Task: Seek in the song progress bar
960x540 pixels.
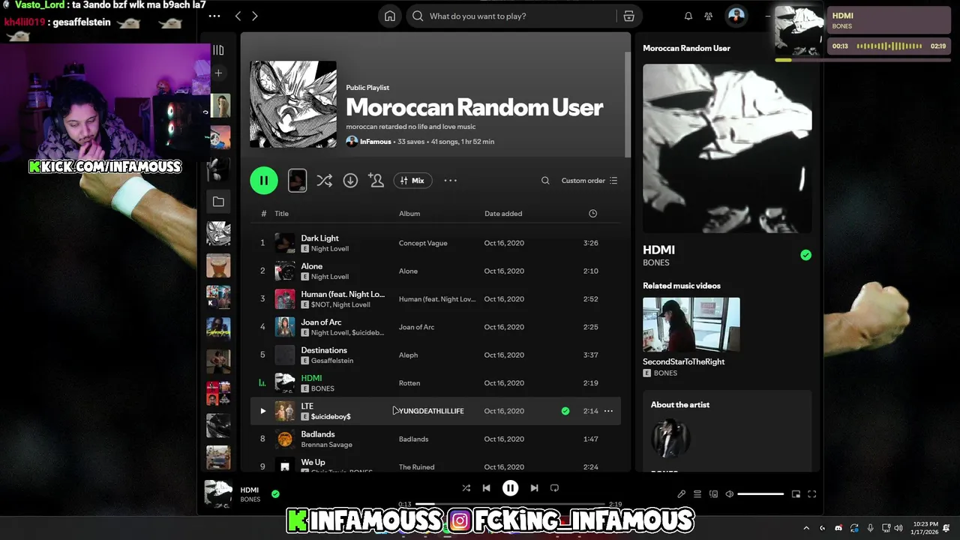Action: click(510, 504)
